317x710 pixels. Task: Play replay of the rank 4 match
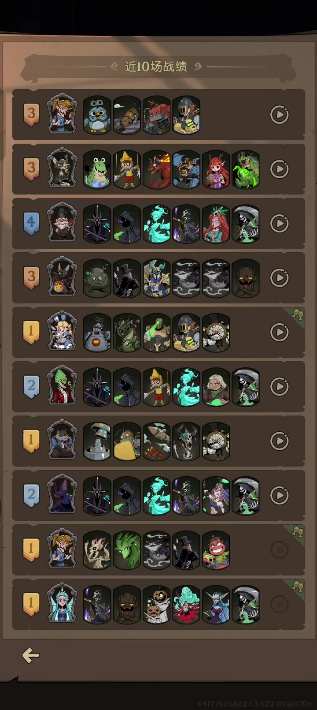(280, 224)
